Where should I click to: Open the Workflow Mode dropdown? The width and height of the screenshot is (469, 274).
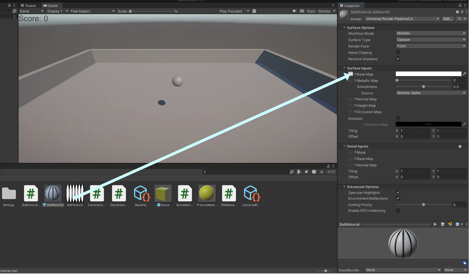click(x=431, y=33)
